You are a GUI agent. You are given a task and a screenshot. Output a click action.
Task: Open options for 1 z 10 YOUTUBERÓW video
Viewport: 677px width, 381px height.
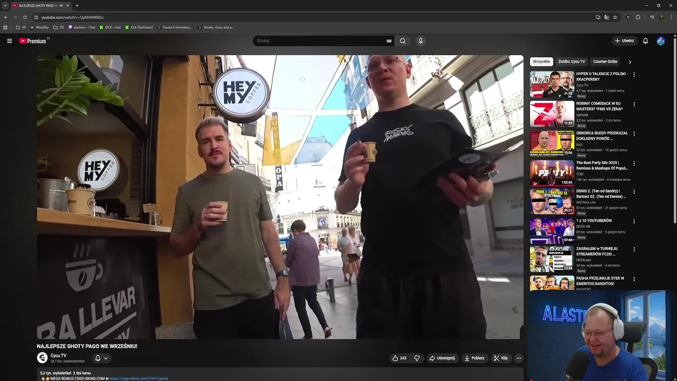pos(634,221)
